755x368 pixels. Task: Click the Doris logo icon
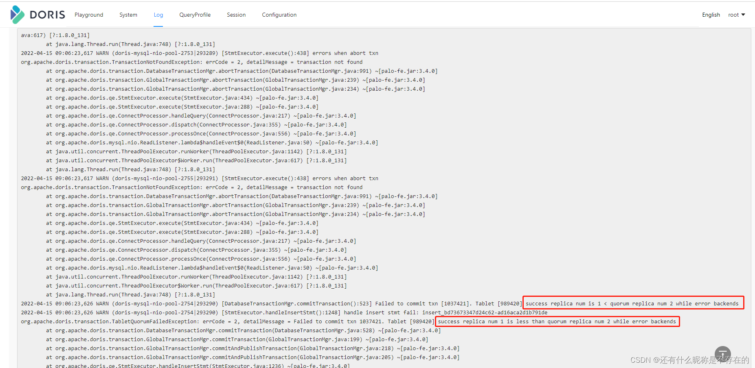tap(17, 15)
